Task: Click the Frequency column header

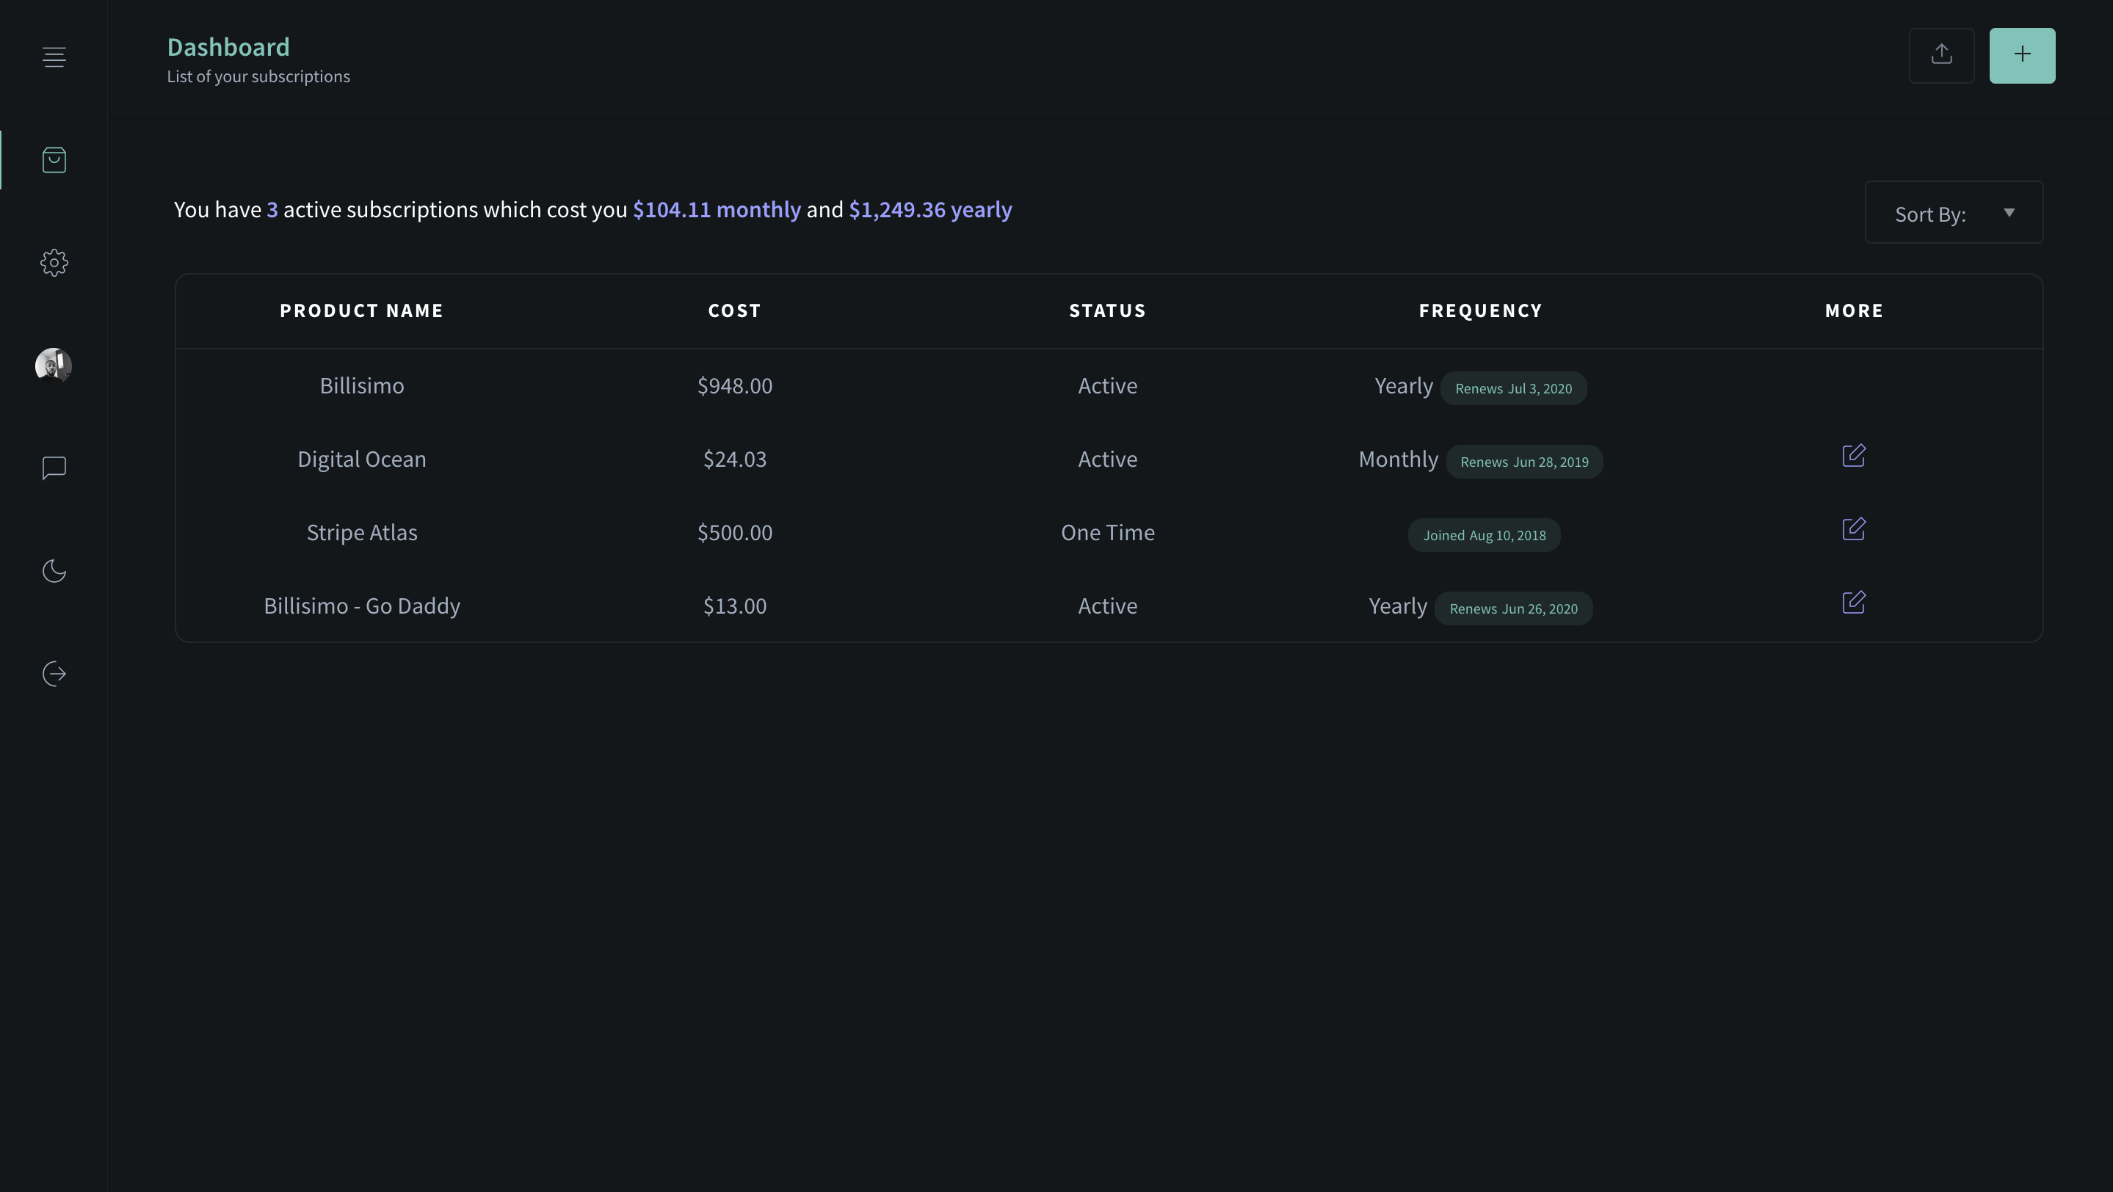Action: point(1479,310)
